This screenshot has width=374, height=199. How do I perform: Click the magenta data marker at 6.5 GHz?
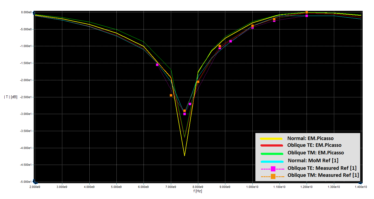click(157, 65)
